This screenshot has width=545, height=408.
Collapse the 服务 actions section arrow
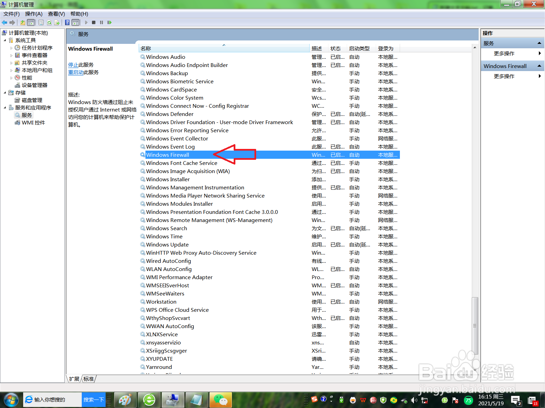click(x=539, y=43)
